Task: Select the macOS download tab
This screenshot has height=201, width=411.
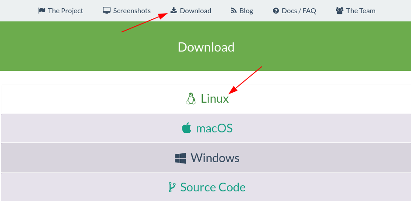Action: pos(206,128)
